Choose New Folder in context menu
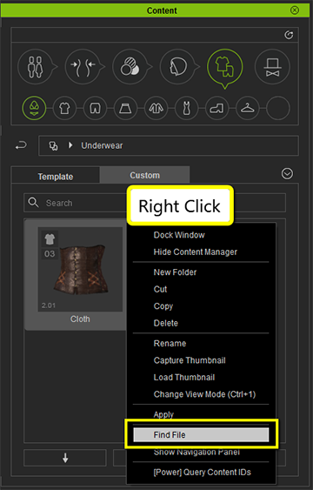 tap(175, 272)
